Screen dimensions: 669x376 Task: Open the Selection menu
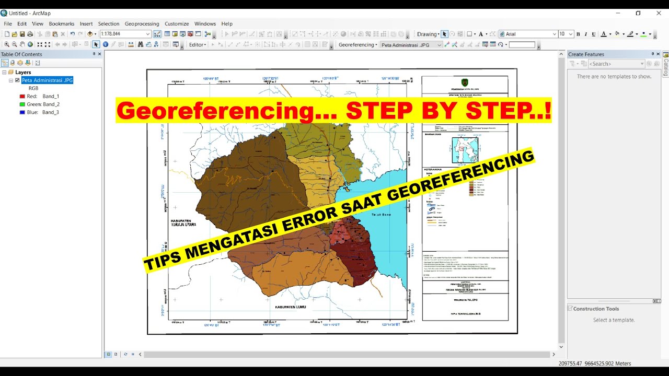click(109, 23)
